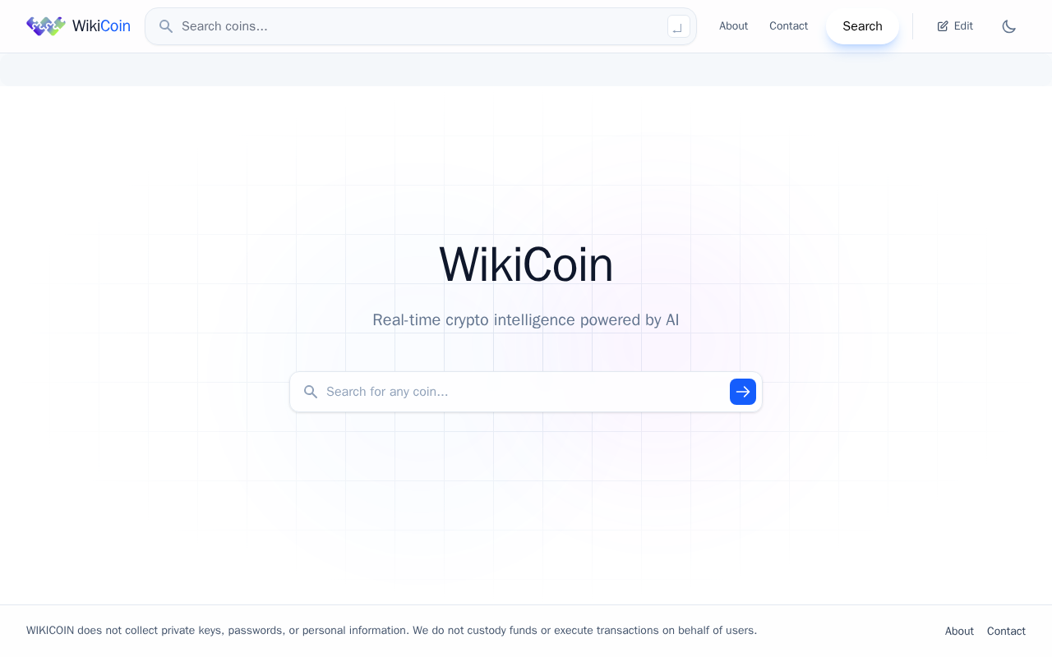1052x657 pixels.
Task: Click the enter-key icon in the header search bar
Action: click(x=679, y=26)
